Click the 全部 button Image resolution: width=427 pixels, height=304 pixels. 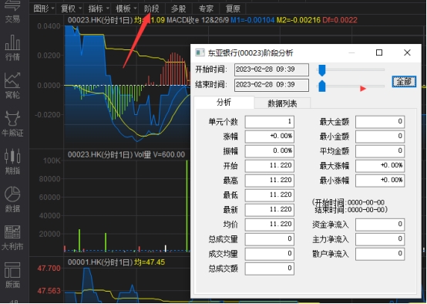point(404,82)
